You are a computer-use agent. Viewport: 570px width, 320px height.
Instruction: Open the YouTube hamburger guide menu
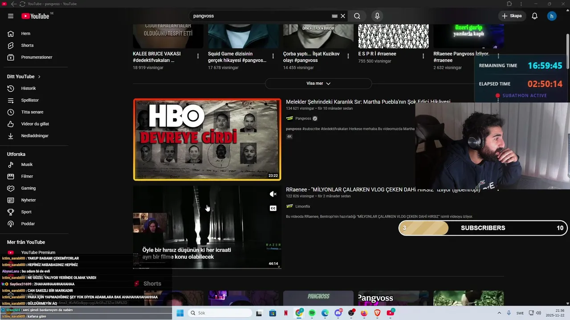11,16
